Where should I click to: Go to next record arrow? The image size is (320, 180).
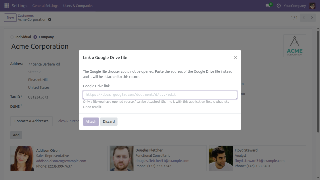tap(312, 17)
